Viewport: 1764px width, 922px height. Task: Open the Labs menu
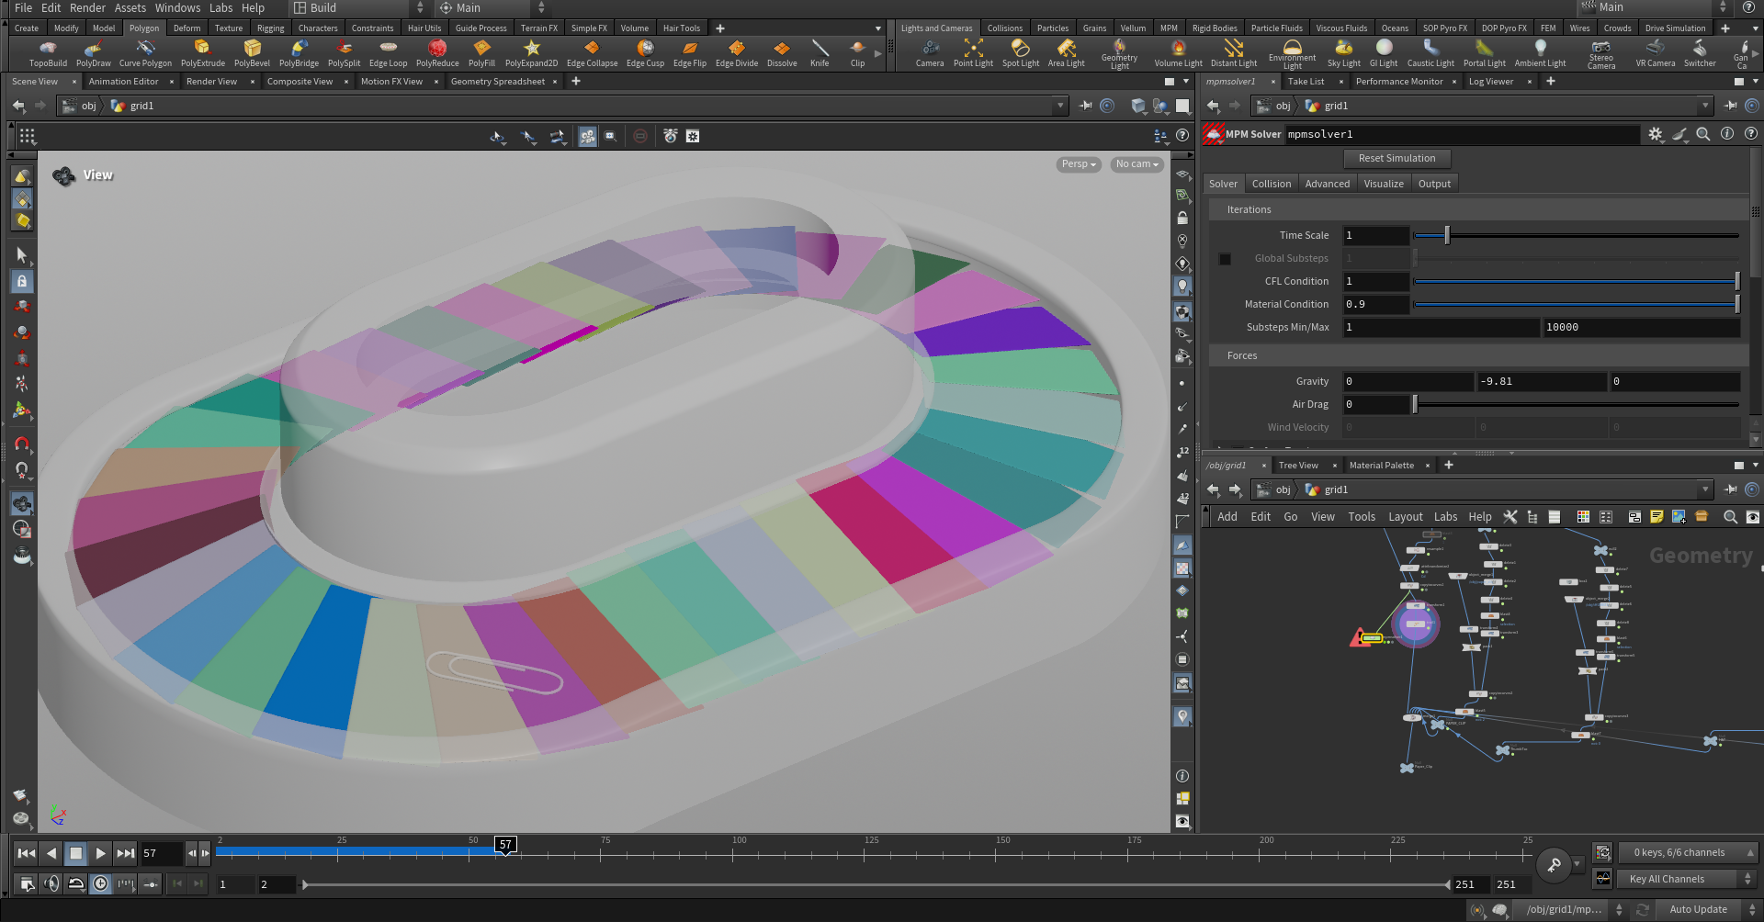pos(220,7)
